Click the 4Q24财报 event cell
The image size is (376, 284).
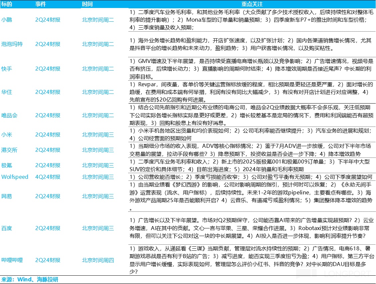coord(48,177)
